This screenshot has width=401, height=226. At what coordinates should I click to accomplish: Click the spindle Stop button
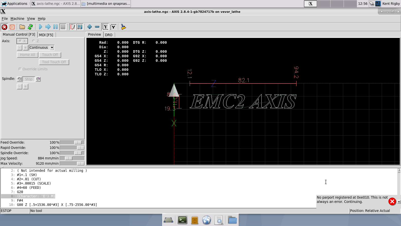click(29, 79)
